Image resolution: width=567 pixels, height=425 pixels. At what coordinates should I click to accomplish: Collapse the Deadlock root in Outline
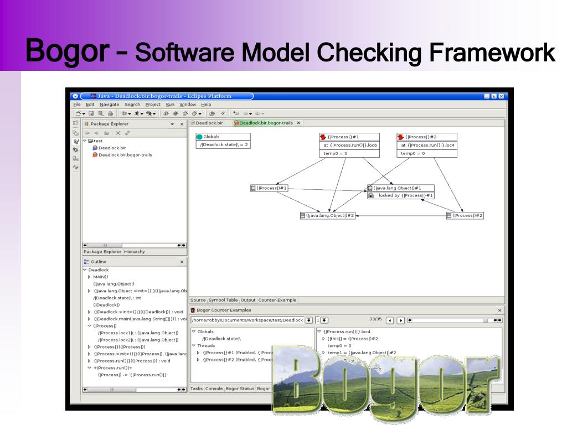pos(85,270)
